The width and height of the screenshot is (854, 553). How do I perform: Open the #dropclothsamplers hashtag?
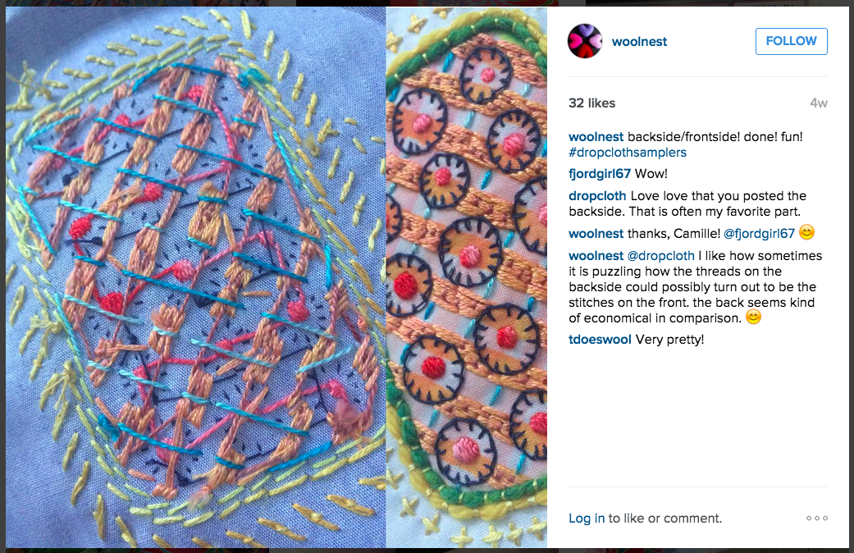tap(628, 153)
